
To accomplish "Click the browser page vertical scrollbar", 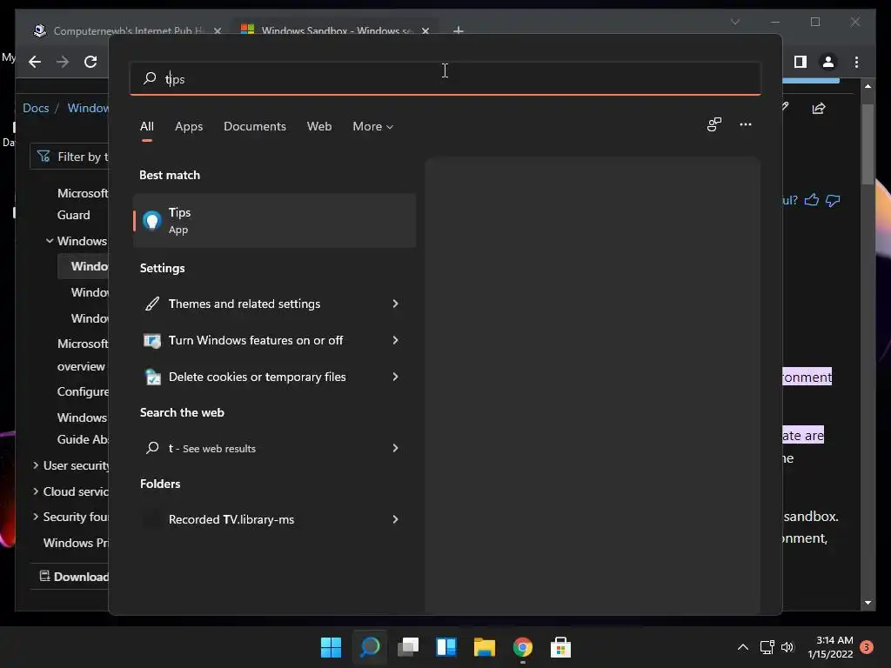I will (868, 144).
